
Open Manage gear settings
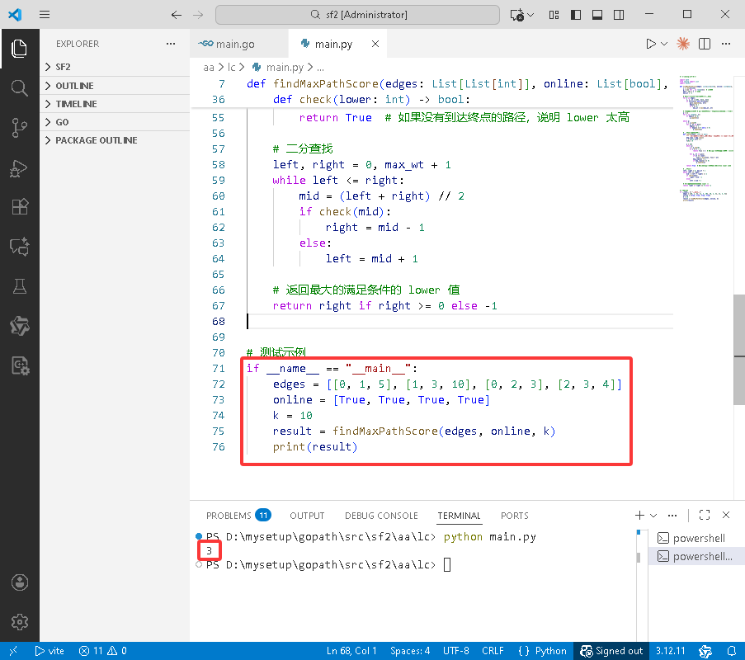(x=20, y=621)
